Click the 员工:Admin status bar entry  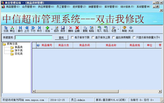point(78,100)
